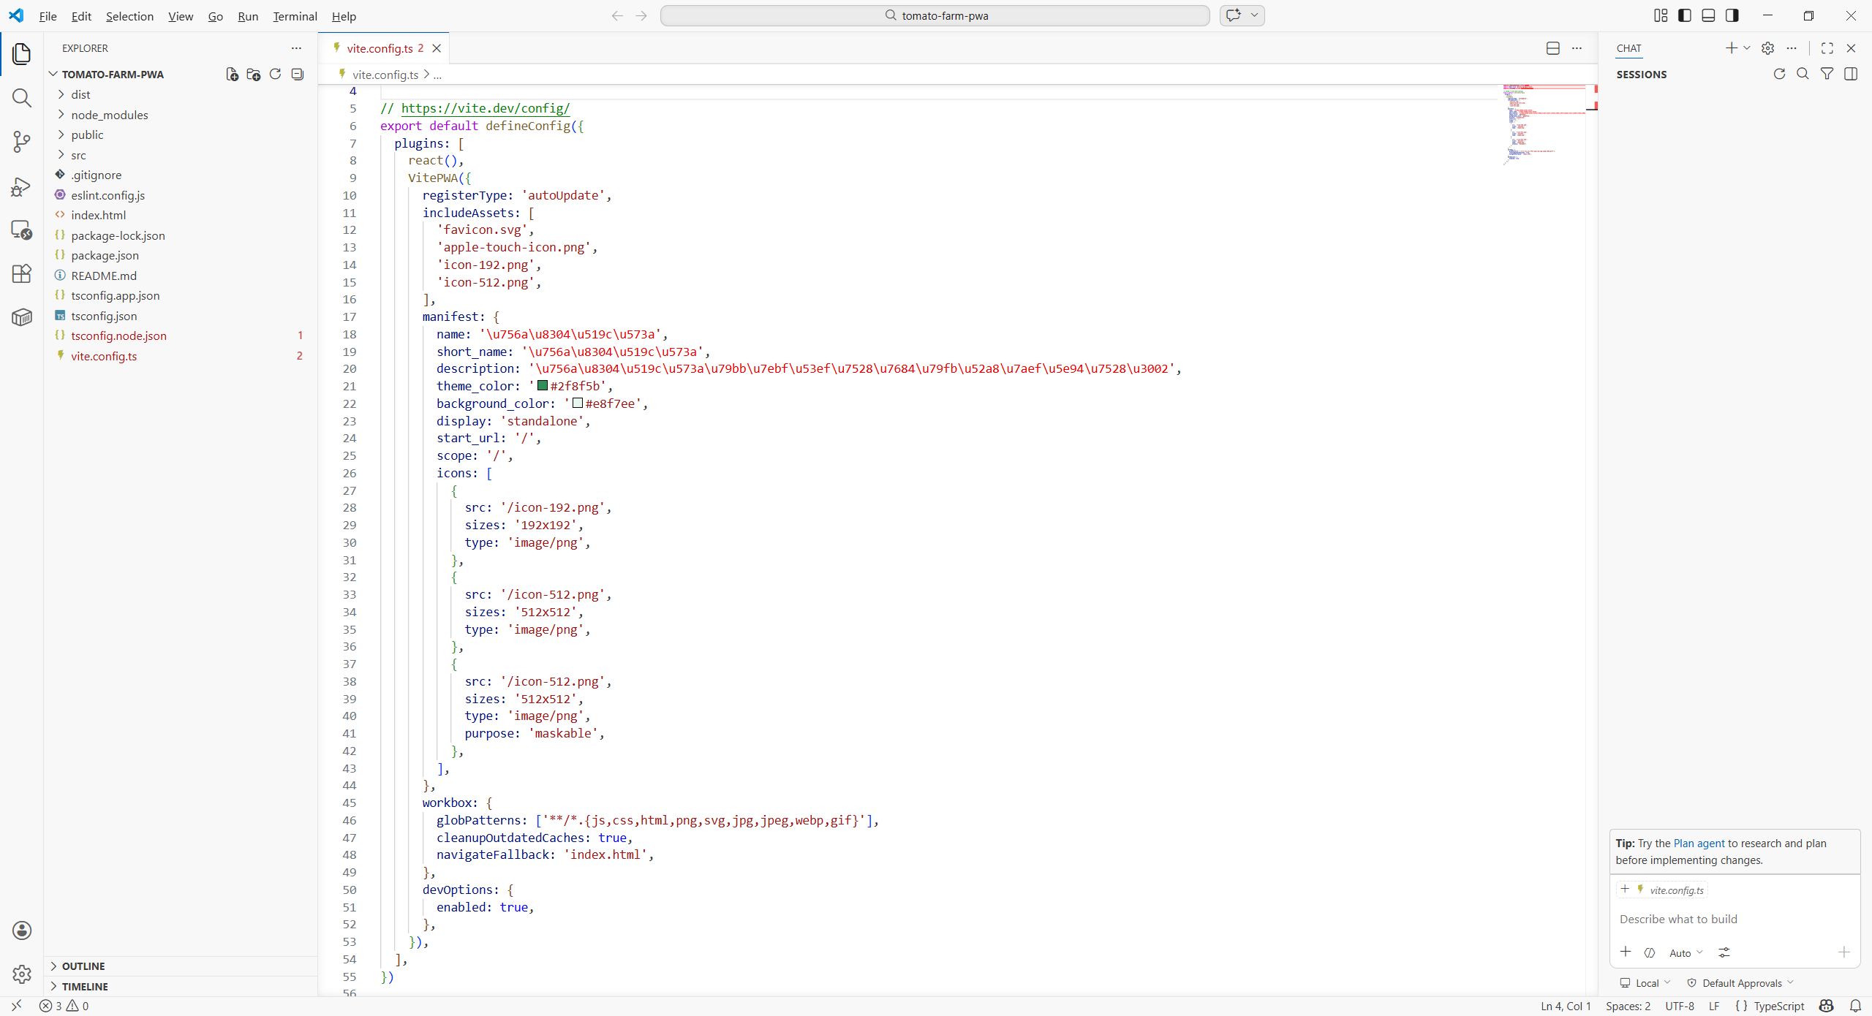
Task: Expand the OUTLINE section
Action: tap(83, 966)
